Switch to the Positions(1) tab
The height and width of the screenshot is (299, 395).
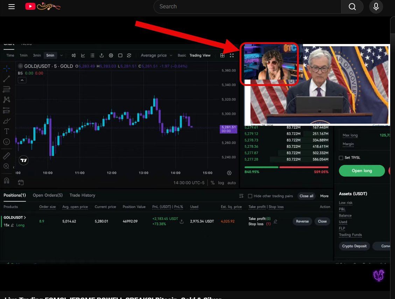(15, 195)
